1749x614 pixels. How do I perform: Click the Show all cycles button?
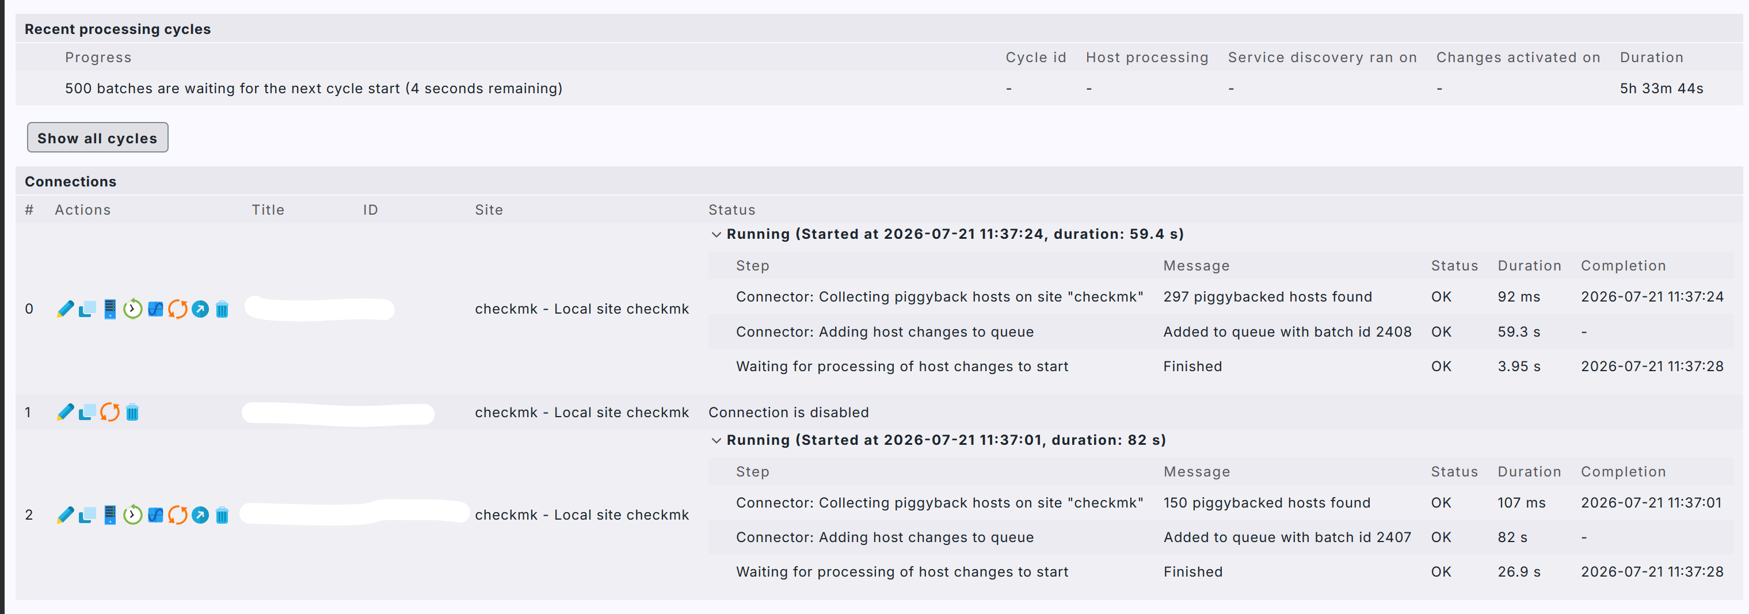click(98, 138)
